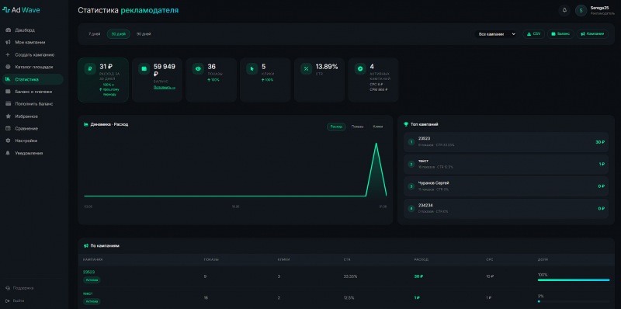Export statistics with the CSV button
The image size is (621, 309).
click(x=533, y=34)
